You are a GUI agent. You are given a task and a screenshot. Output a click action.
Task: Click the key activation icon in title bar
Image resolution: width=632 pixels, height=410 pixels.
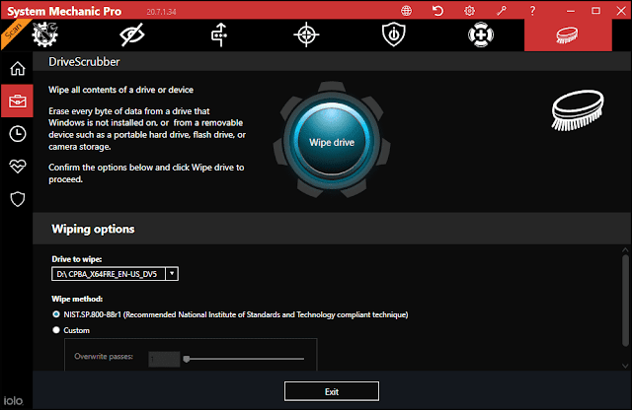(501, 11)
